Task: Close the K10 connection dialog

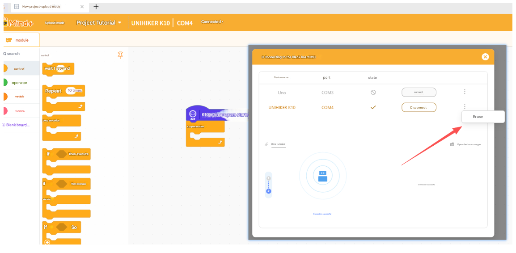Action: click(x=485, y=57)
